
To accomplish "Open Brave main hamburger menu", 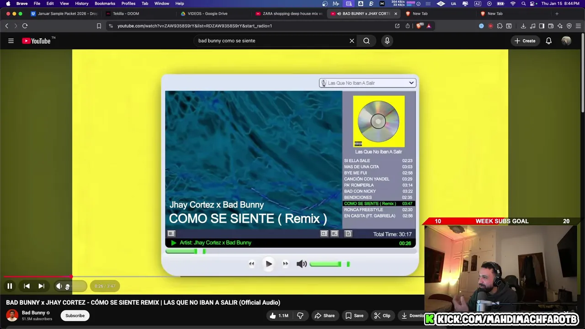I will pos(578,26).
